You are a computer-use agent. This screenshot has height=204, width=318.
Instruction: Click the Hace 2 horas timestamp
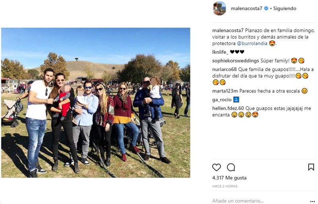(x=225, y=186)
